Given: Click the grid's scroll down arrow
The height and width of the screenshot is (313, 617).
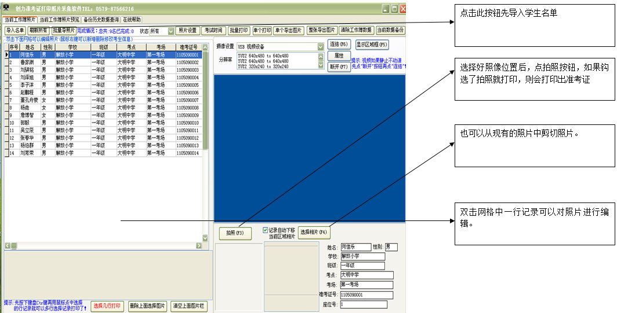Looking at the screenshot, I should tap(205, 238).
